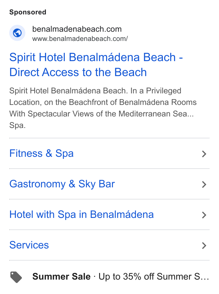Select Hotel with Spa in Benalmádena link
Image resolution: width=219 pixels, height=294 pixels.
[82, 214]
